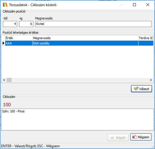Click the horizontal scrollbar thumb
Image resolution: width=155 pixels, height=149 pixels.
pyautogui.click(x=9, y=80)
